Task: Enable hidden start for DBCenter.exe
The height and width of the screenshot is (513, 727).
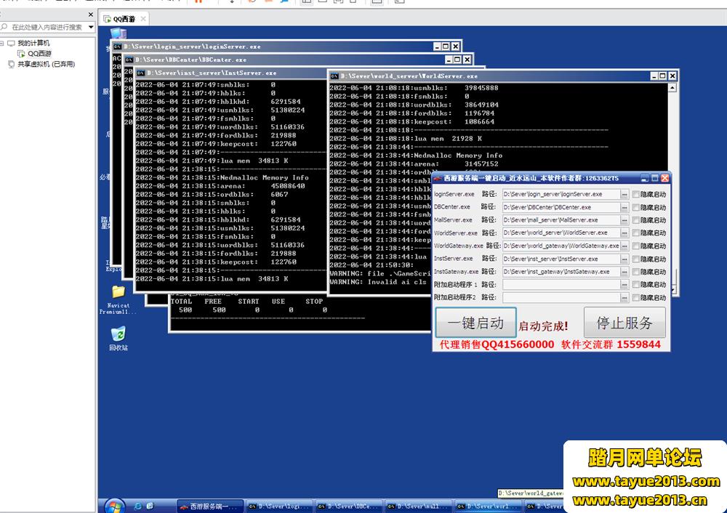Action: (636, 207)
